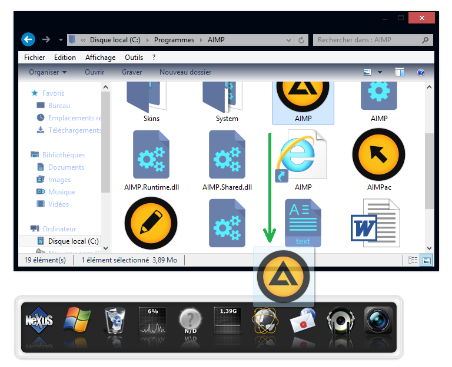Open the Edition menu

click(65, 57)
